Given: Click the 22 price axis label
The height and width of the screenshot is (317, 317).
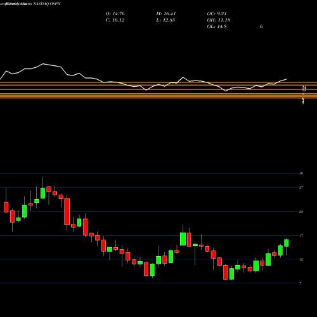Looking at the screenshot, I should click(x=302, y=212).
